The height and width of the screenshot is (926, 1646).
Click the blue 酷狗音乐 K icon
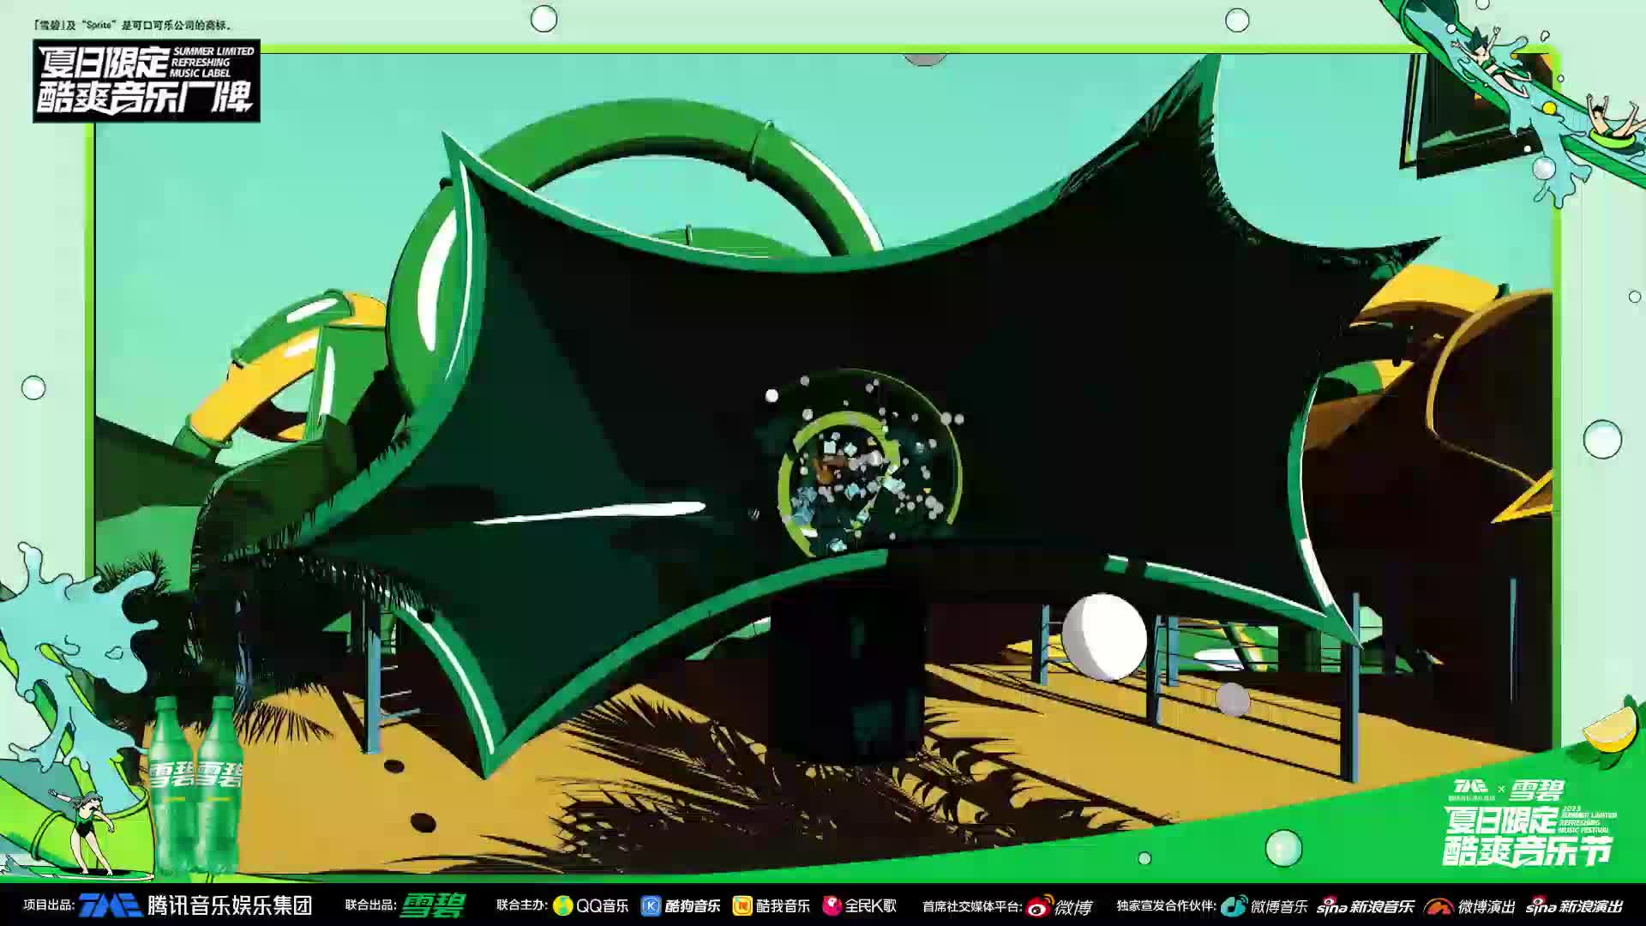[x=652, y=905]
